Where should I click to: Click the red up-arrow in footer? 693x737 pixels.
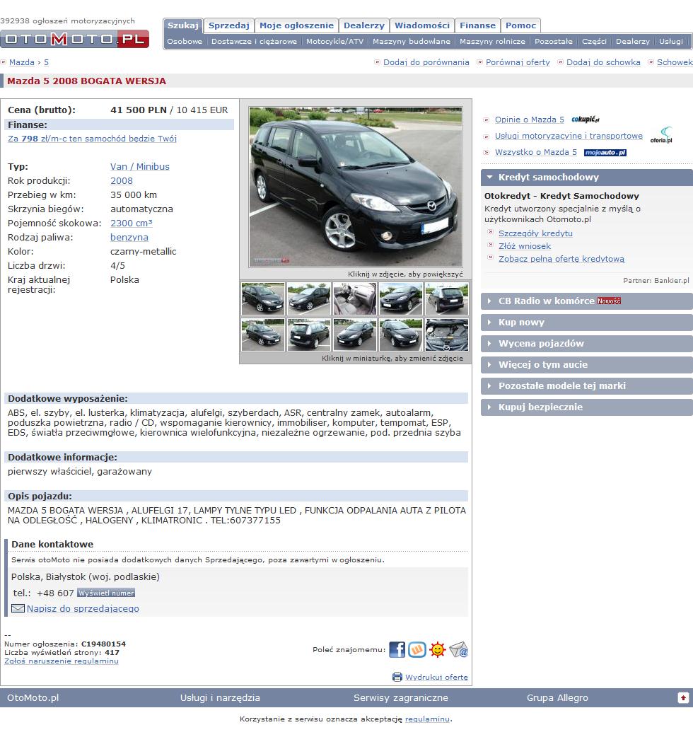pos(683,697)
